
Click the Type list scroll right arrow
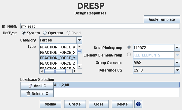click(75, 71)
